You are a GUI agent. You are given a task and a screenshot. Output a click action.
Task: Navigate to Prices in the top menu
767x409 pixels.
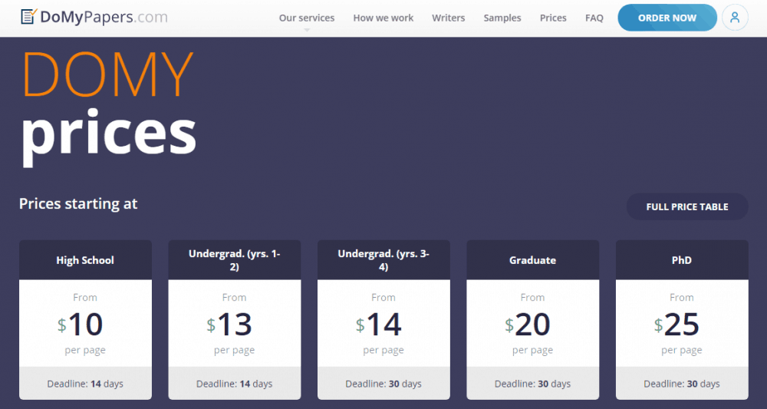click(x=553, y=18)
